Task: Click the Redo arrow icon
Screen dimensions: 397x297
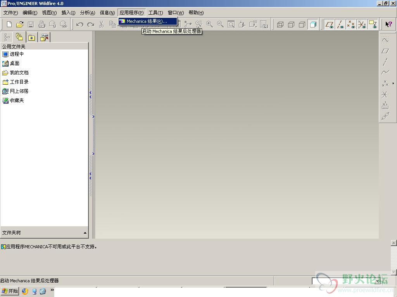Action: [91, 24]
